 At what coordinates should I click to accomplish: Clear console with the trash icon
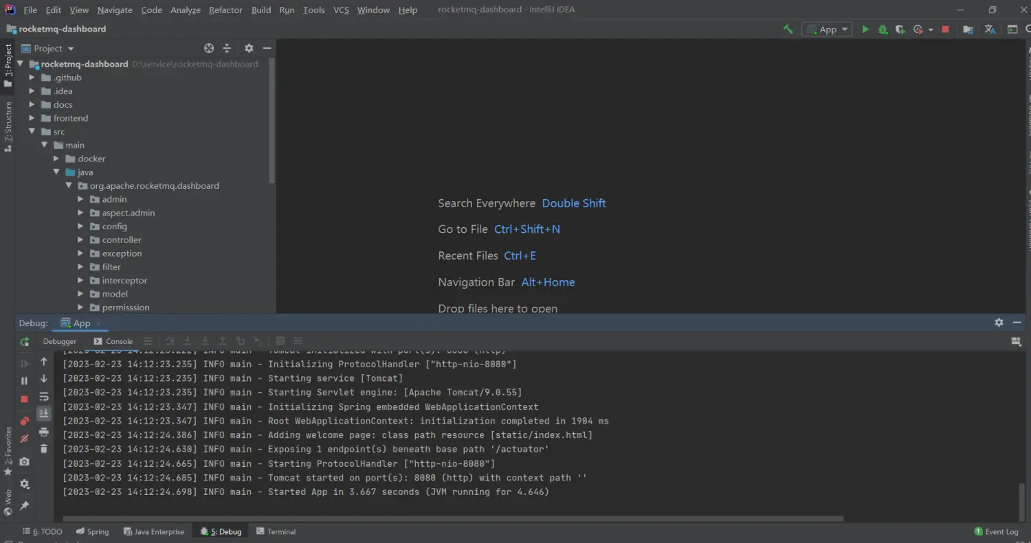(x=44, y=449)
